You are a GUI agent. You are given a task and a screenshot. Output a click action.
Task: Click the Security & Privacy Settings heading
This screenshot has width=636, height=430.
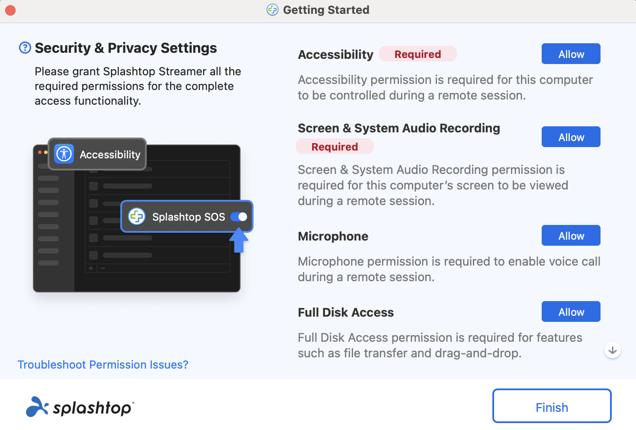point(126,48)
